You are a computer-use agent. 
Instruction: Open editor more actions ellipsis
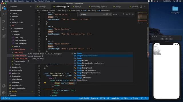point(145,7)
